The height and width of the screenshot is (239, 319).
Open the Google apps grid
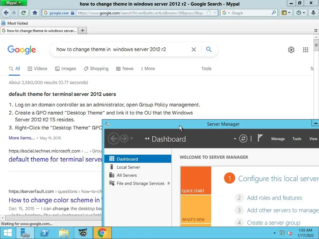305,49
